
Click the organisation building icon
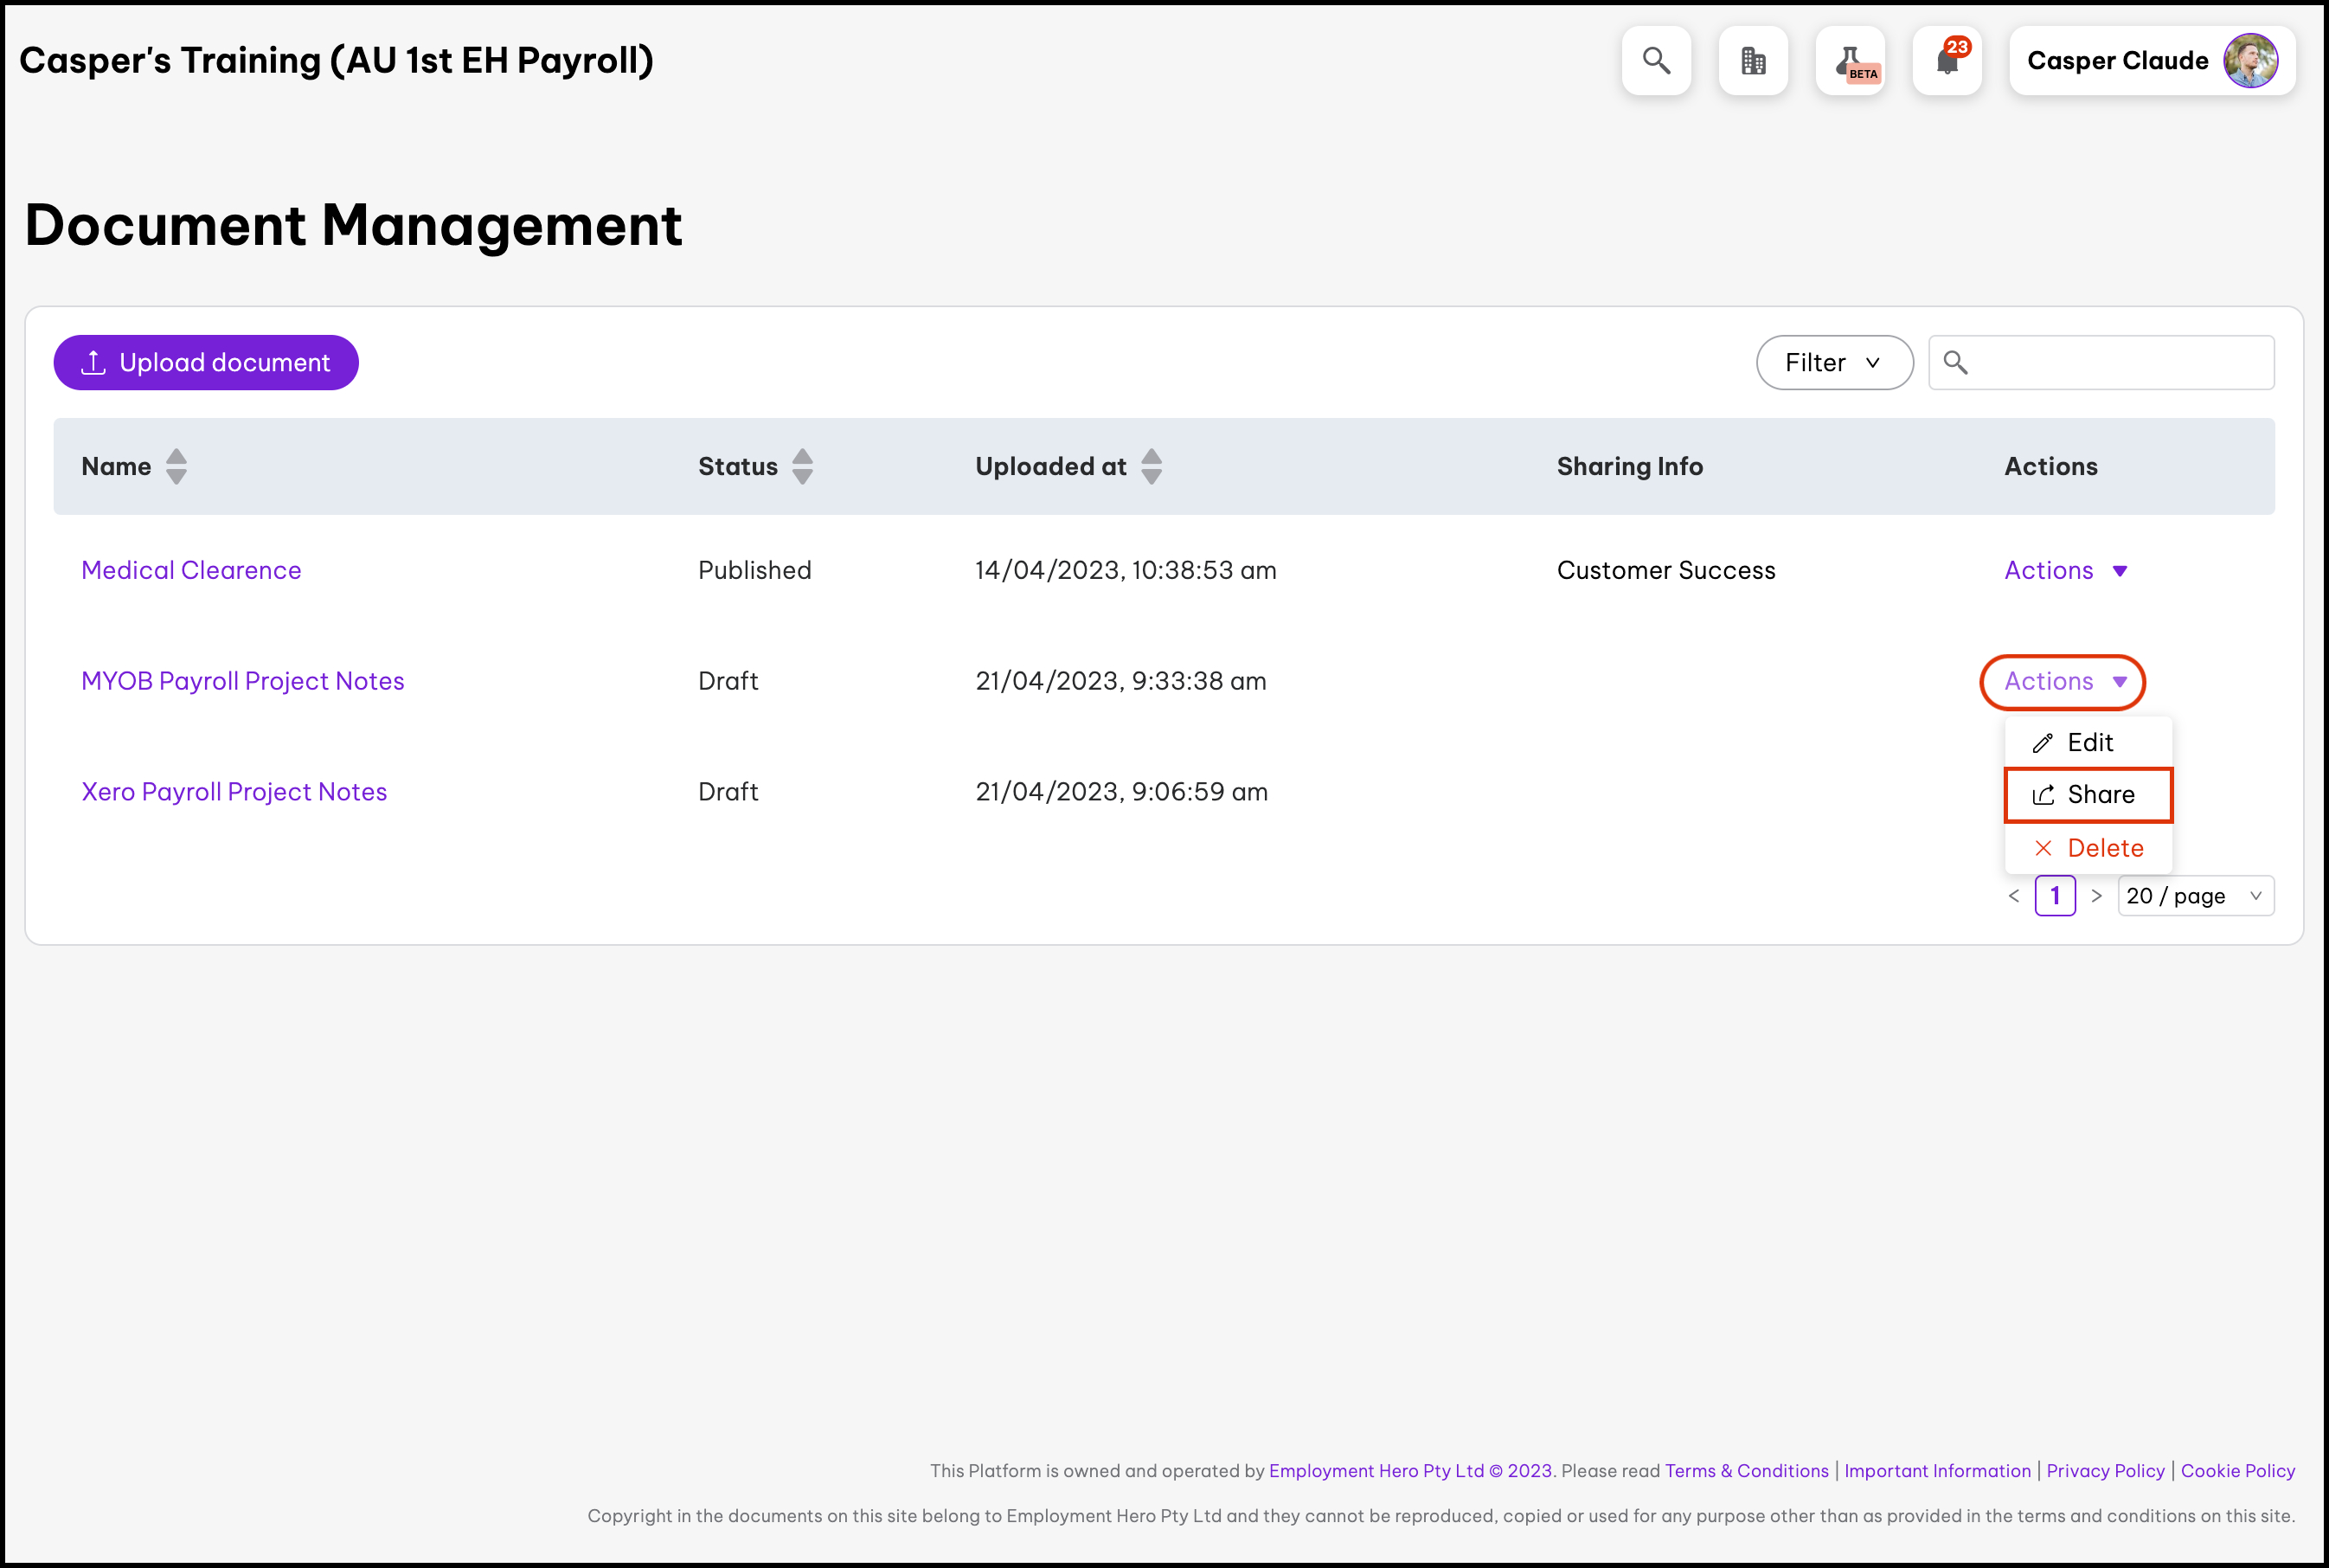point(1754,61)
